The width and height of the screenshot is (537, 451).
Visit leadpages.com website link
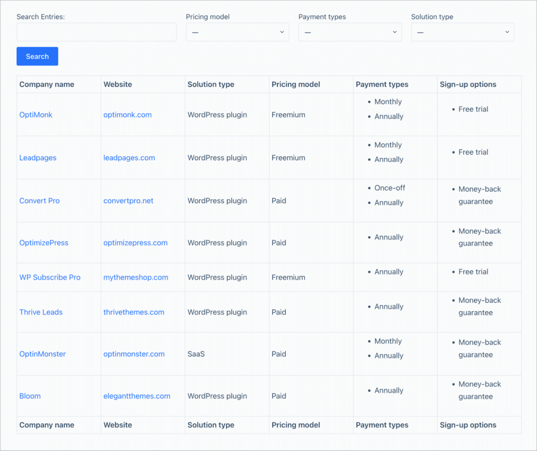[129, 158]
